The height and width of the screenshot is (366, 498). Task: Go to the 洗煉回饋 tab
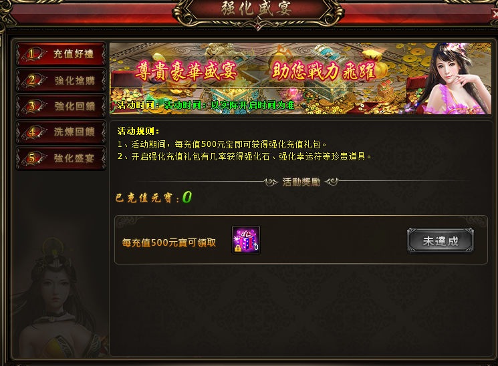tap(61, 132)
